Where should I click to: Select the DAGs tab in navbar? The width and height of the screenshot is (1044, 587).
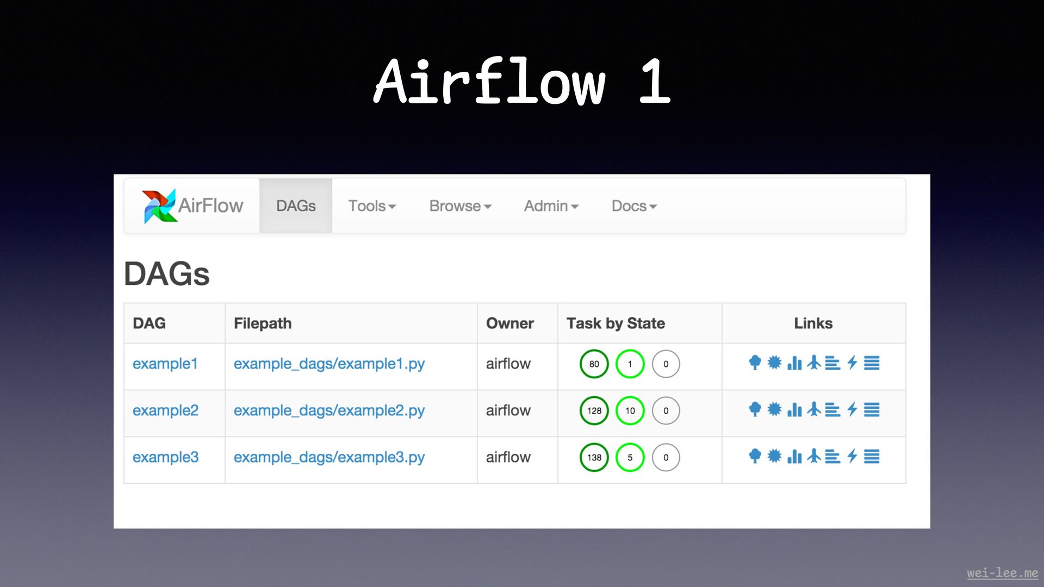click(x=296, y=206)
